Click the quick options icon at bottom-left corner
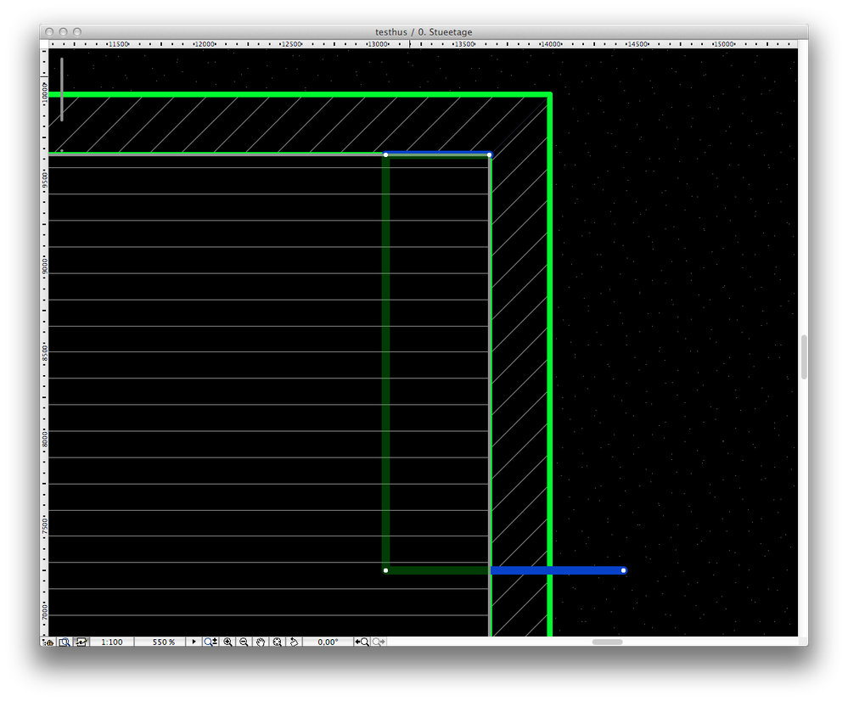The image size is (848, 701). pyautogui.click(x=49, y=642)
